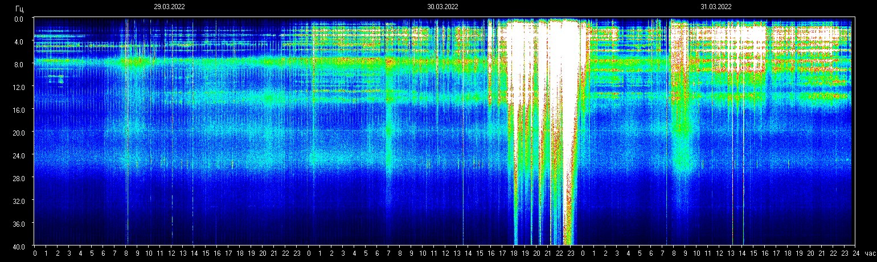
Task: Select the 36.0 frequency axis label
Action: click(18, 223)
